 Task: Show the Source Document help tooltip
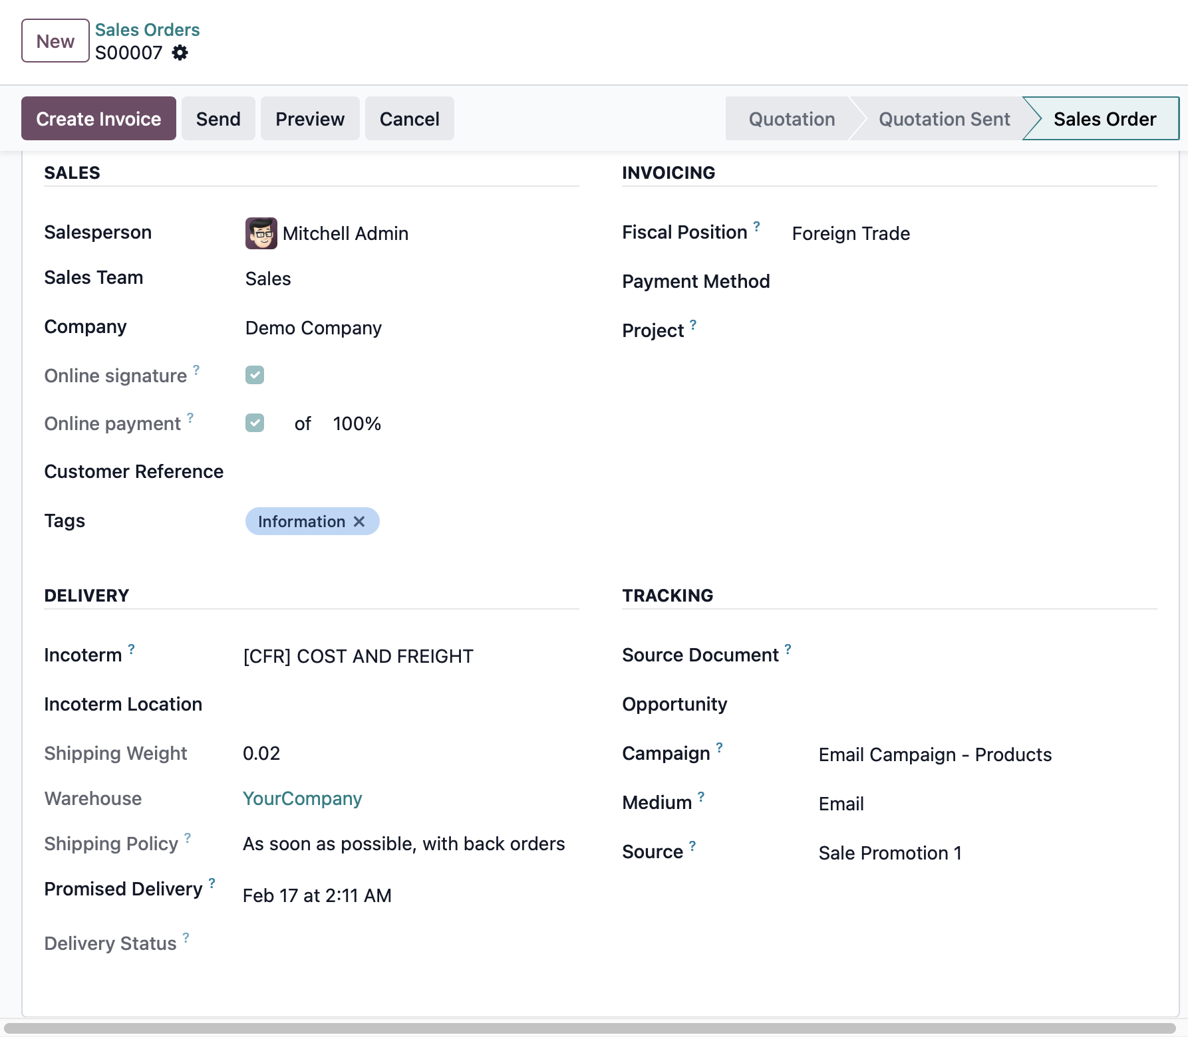click(788, 649)
